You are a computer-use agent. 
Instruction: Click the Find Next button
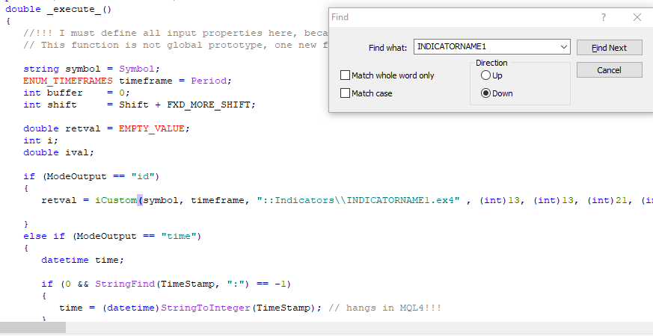click(x=610, y=48)
